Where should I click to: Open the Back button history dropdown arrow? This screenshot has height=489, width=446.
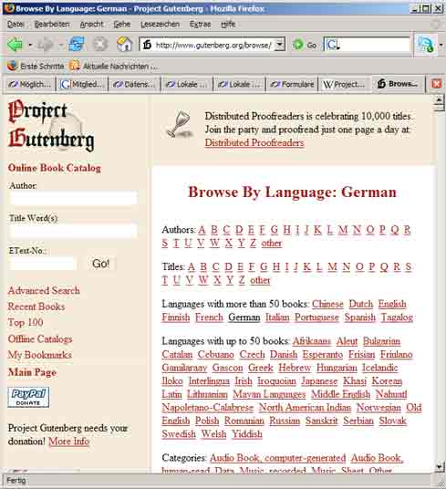pos(30,45)
